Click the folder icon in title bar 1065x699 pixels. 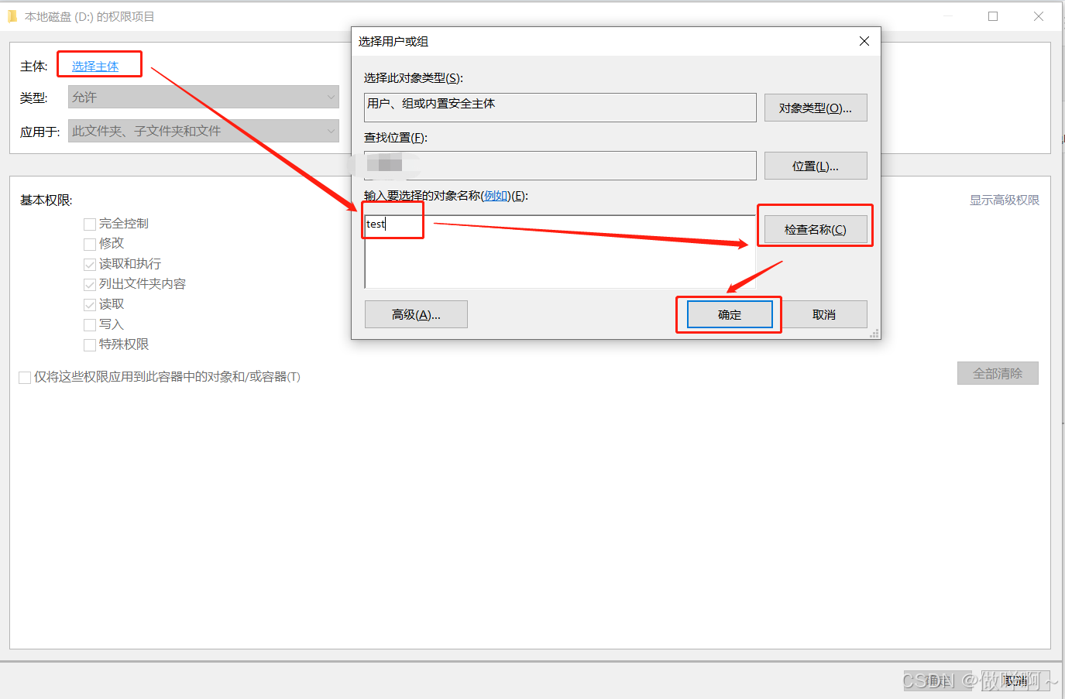(x=12, y=16)
